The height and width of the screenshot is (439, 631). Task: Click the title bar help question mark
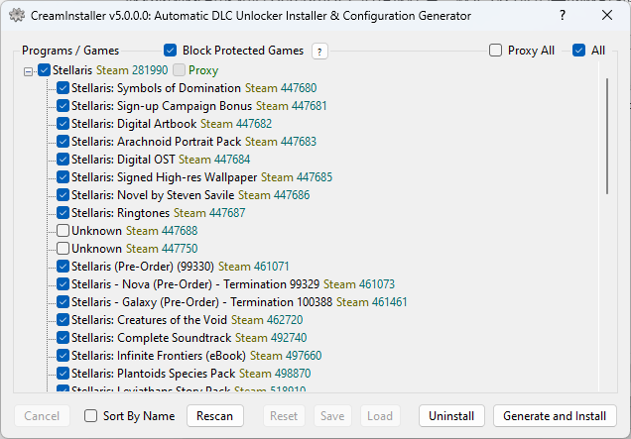(x=562, y=16)
